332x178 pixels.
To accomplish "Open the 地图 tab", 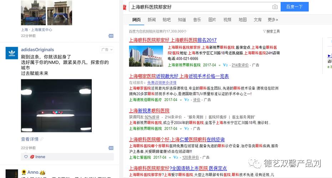I will pos(242,20).
